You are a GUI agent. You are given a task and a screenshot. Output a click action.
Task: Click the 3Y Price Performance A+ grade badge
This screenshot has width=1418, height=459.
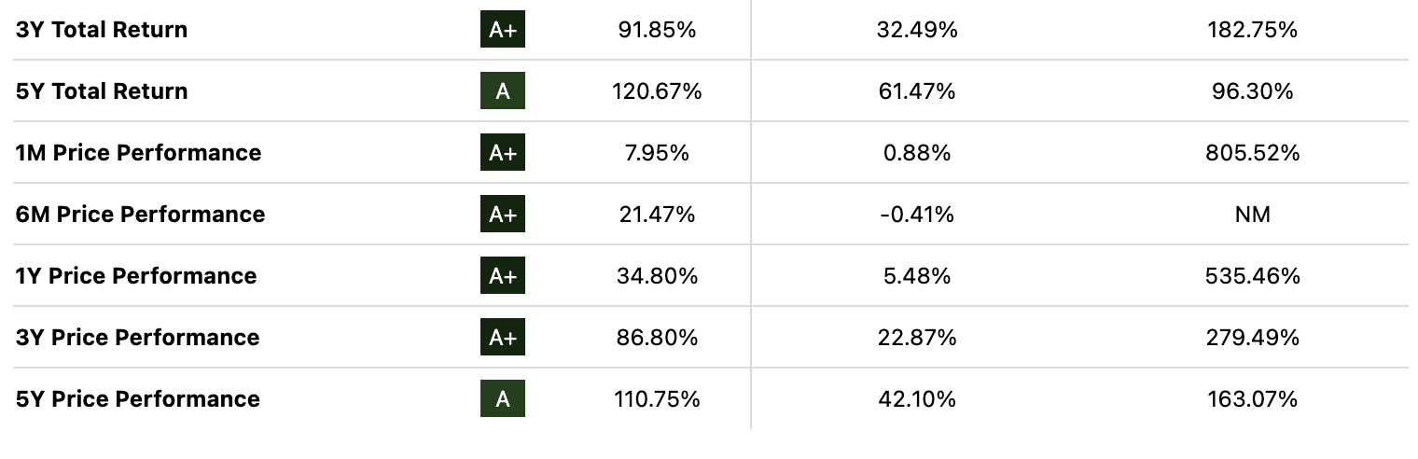pyautogui.click(x=503, y=338)
